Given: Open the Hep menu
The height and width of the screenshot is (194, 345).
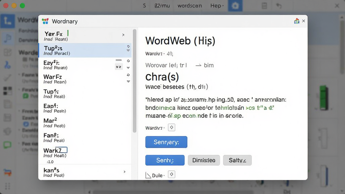Looking at the screenshot, I should tap(217, 5).
